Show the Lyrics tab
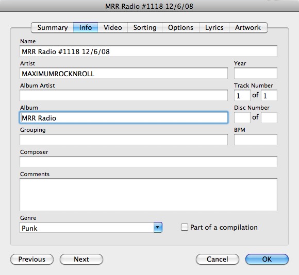Screen dimensions: 299x275 214,27
